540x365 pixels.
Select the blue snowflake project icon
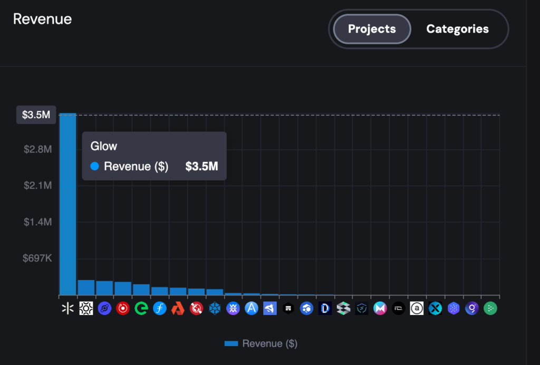215,308
